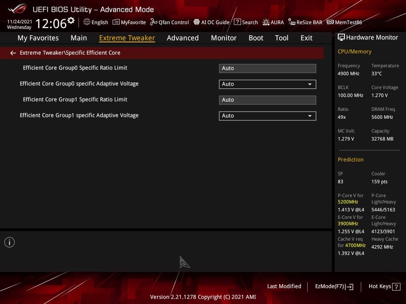406x304 pixels.
Task: Open the Hot Keys help
Action: click(384, 287)
